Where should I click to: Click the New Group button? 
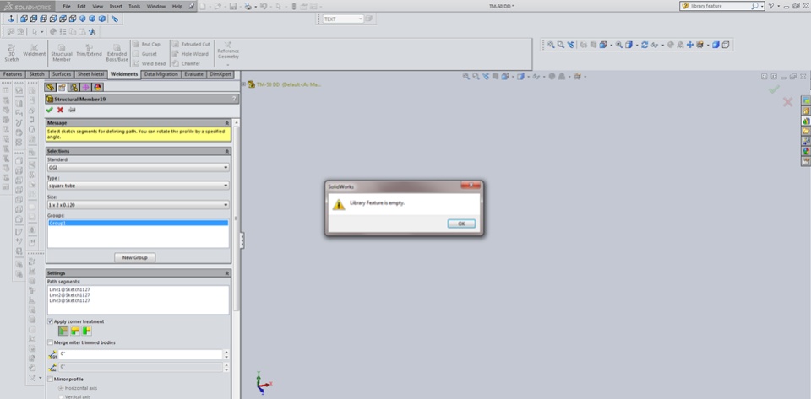pyautogui.click(x=134, y=257)
